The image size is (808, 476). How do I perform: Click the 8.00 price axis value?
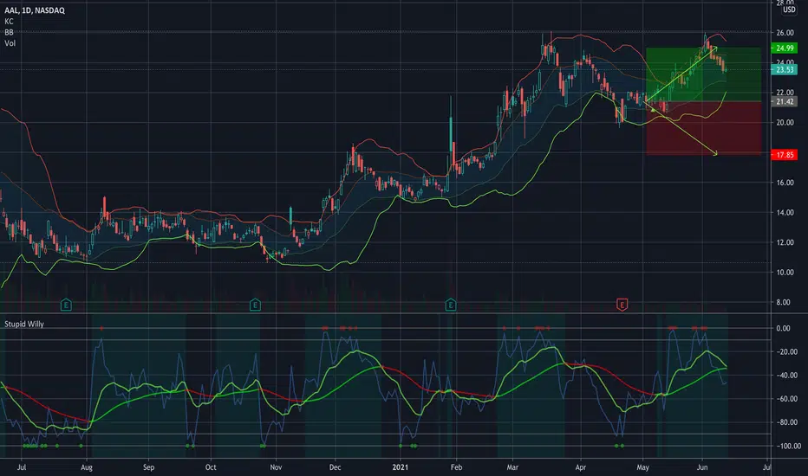(x=783, y=303)
